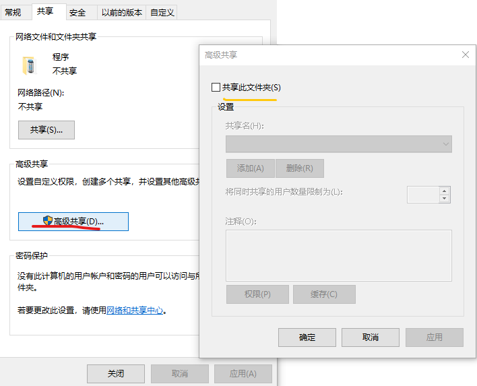
Task: Increase the user limit spinner value
Action: (x=444, y=191)
